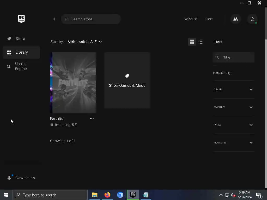Open Fortnite three-dot options menu

coord(92,118)
